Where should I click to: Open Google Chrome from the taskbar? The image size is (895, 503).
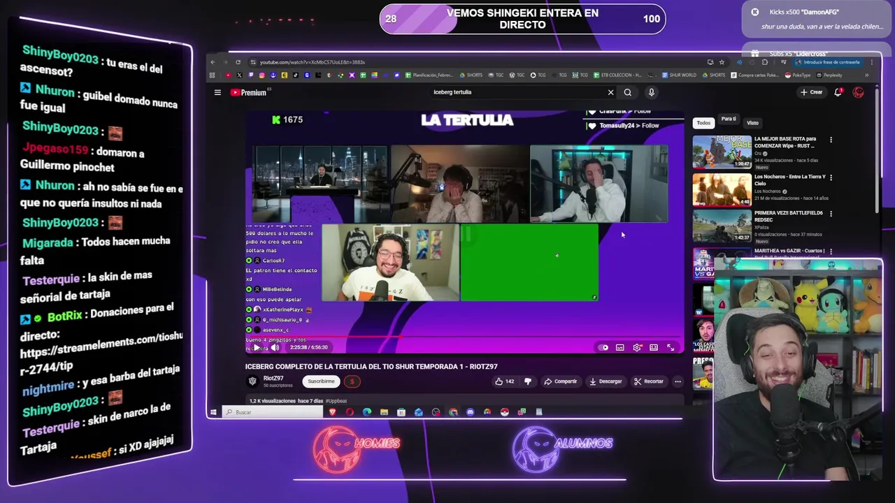[453, 412]
